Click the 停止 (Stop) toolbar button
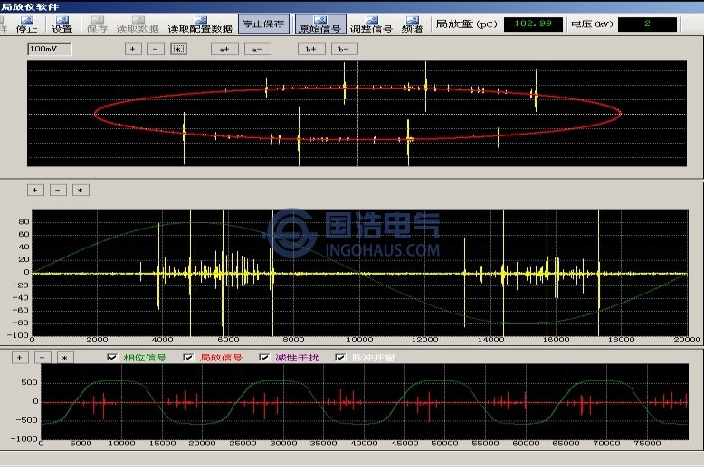 pyautogui.click(x=27, y=23)
